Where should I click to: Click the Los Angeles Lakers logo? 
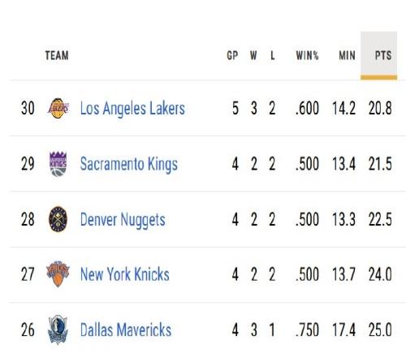click(58, 108)
